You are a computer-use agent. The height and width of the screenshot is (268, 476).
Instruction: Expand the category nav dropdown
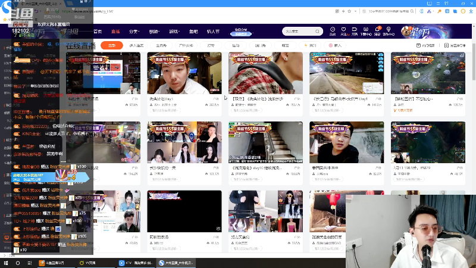[134, 32]
